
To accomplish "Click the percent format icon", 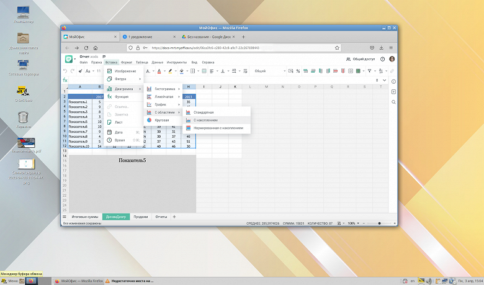I will (298, 71).
